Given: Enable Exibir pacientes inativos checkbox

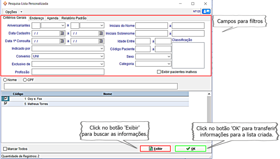Looking at the screenshot, I should 159,71.
